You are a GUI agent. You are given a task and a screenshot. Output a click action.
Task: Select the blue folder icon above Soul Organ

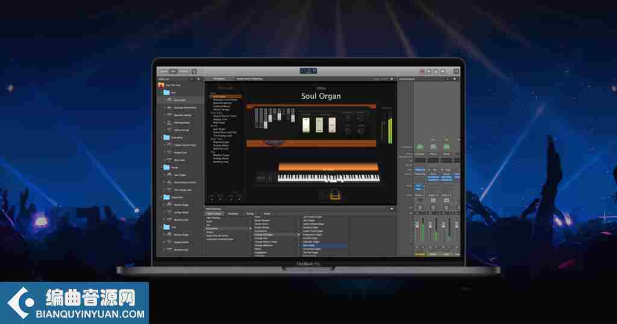pyautogui.click(x=166, y=93)
